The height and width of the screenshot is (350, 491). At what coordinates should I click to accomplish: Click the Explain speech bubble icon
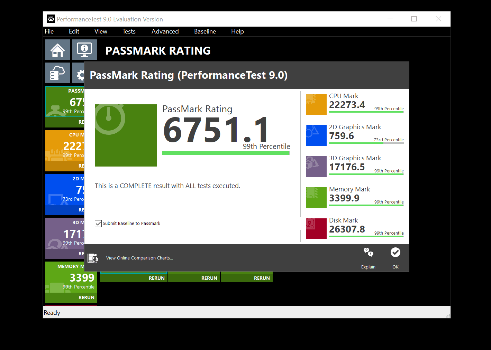click(368, 252)
